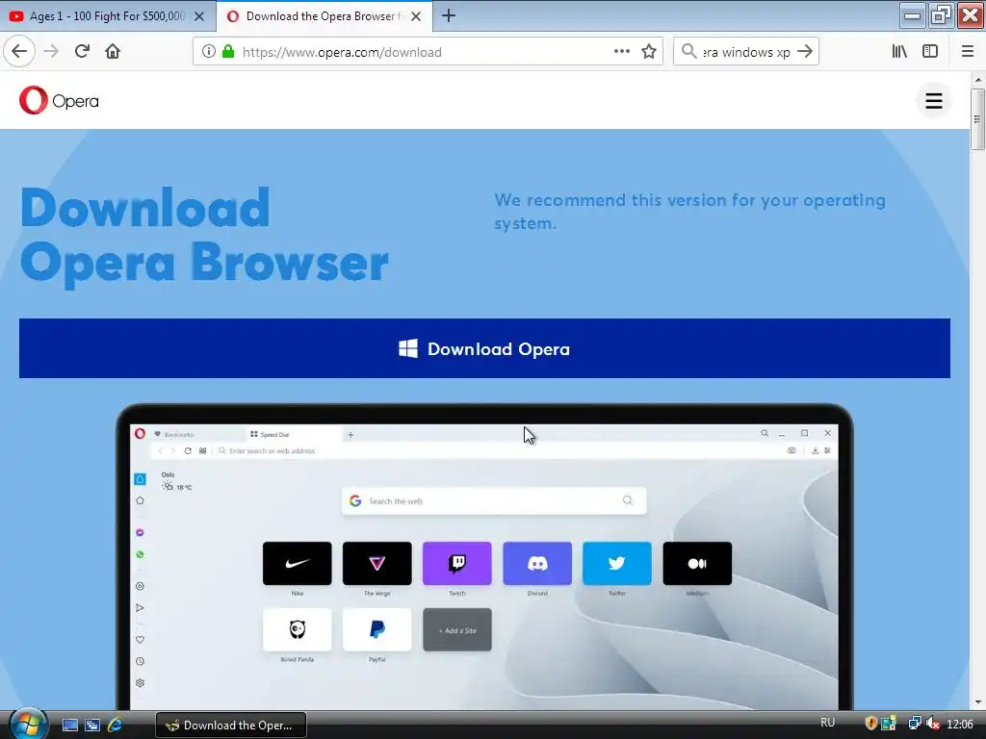Open the Opera site hamburger menu
The height and width of the screenshot is (739, 986).
934,100
